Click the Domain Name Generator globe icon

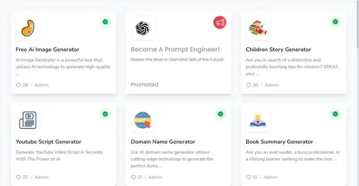coord(143,120)
